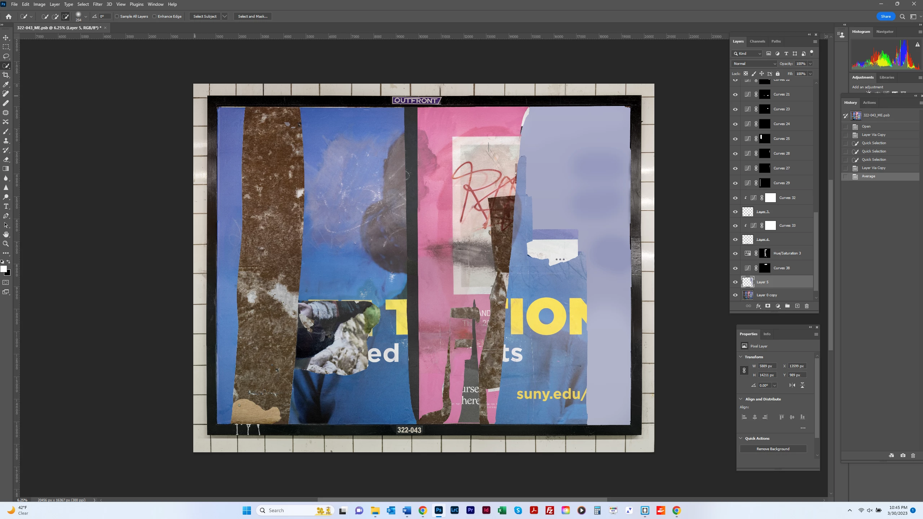This screenshot has width=923, height=519.
Task: Enable the Enhance Edge checkbox
Action: (154, 16)
